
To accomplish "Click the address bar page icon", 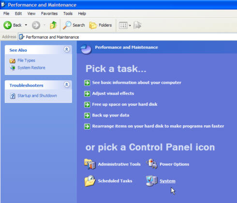I will point(21,37).
